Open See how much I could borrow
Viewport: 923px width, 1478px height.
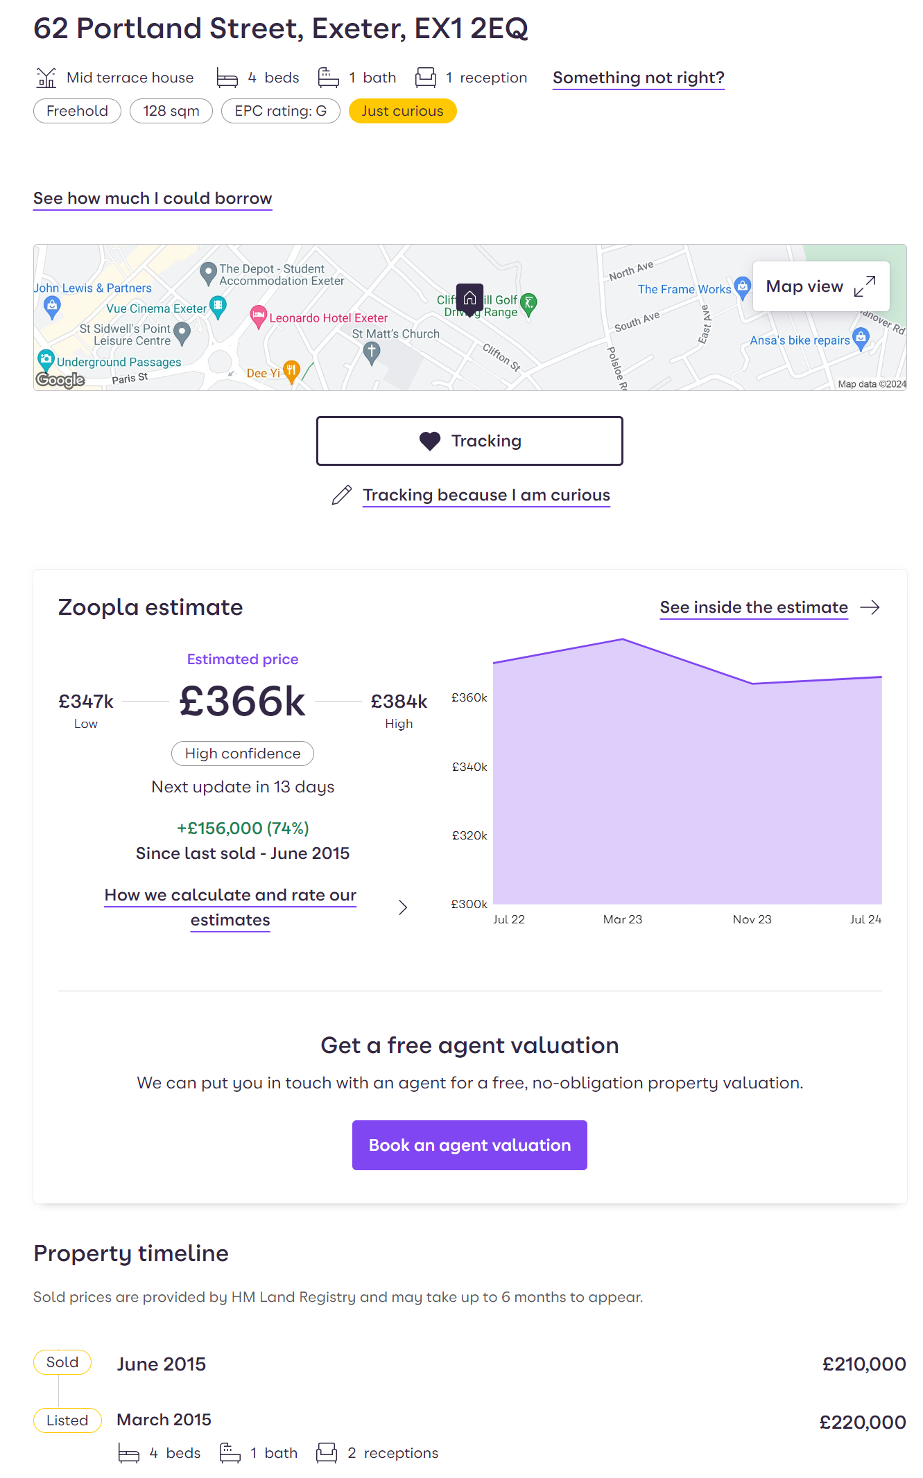pos(152,198)
